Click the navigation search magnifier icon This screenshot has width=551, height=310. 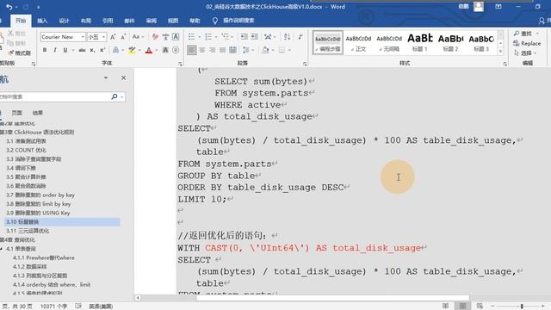115,96
